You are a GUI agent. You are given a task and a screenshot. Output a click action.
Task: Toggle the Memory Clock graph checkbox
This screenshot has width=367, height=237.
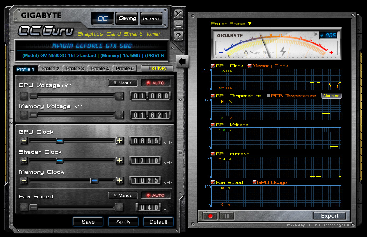click(x=250, y=66)
